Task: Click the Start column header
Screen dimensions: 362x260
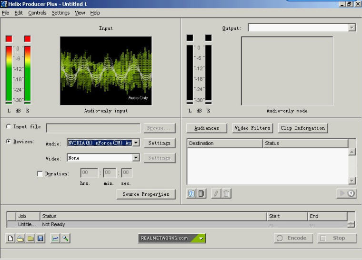Action: [x=287, y=216]
